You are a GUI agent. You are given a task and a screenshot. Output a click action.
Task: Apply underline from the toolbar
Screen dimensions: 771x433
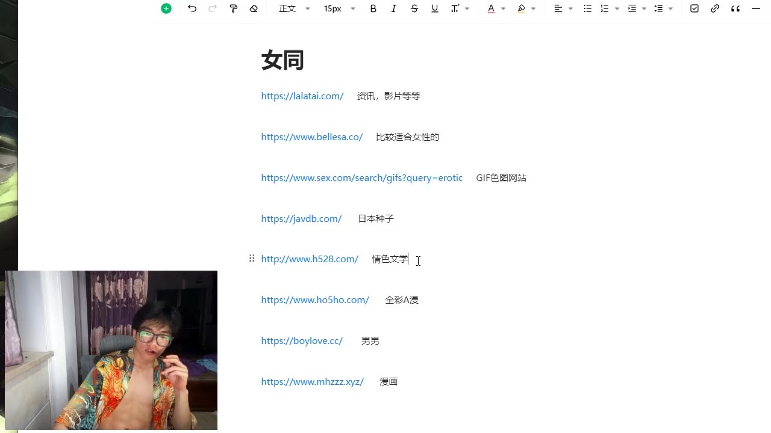click(x=435, y=8)
